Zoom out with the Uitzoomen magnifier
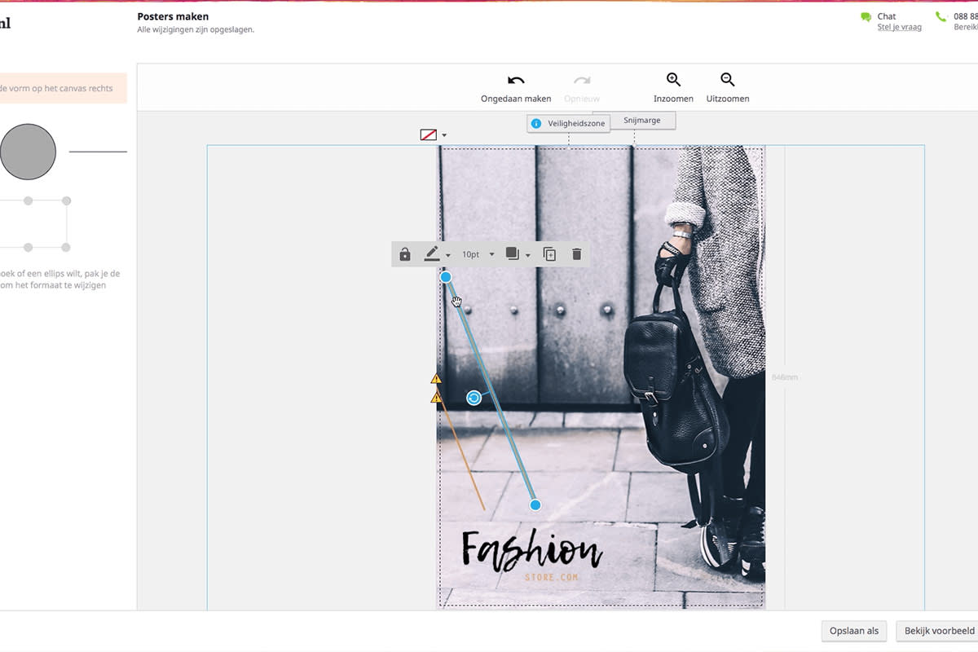 [x=727, y=86]
